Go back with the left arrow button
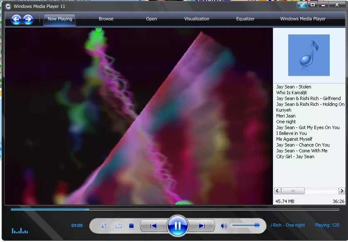Image resolution: width=348 pixels, height=242 pixels. click(x=16, y=20)
